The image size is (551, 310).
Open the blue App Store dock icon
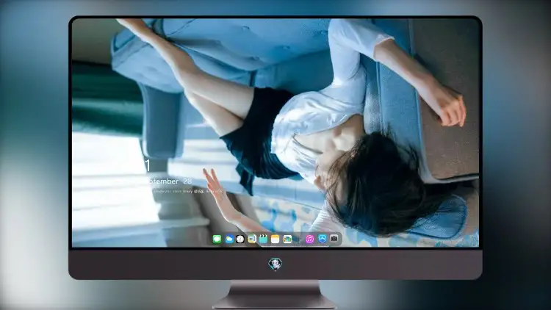(x=322, y=239)
